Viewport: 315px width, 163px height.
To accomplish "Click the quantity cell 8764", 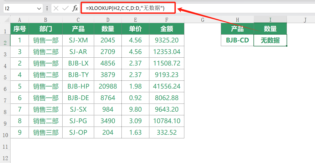I will (108, 98).
